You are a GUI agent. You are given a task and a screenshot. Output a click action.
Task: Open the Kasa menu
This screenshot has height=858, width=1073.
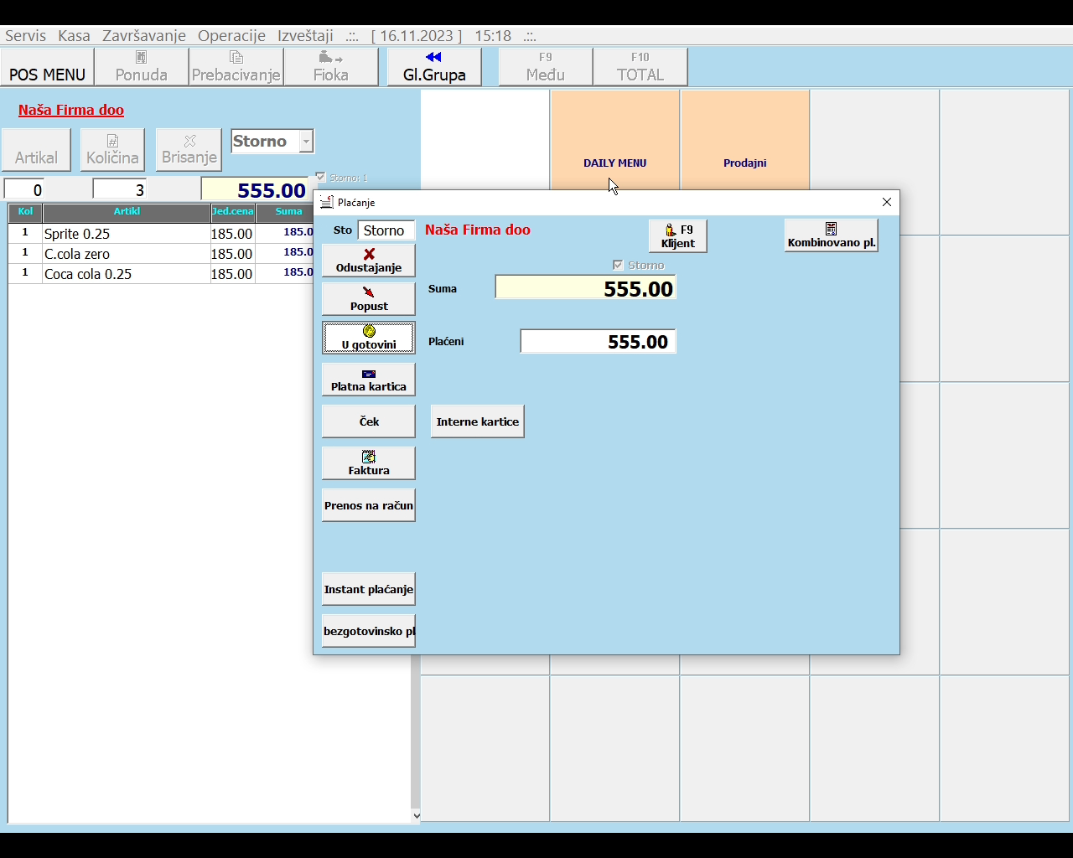point(74,36)
